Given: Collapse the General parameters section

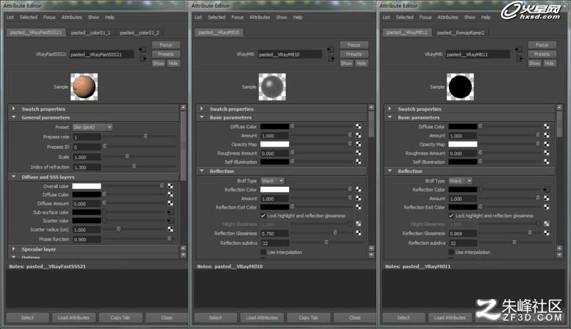Looking at the screenshot, I should [14, 117].
